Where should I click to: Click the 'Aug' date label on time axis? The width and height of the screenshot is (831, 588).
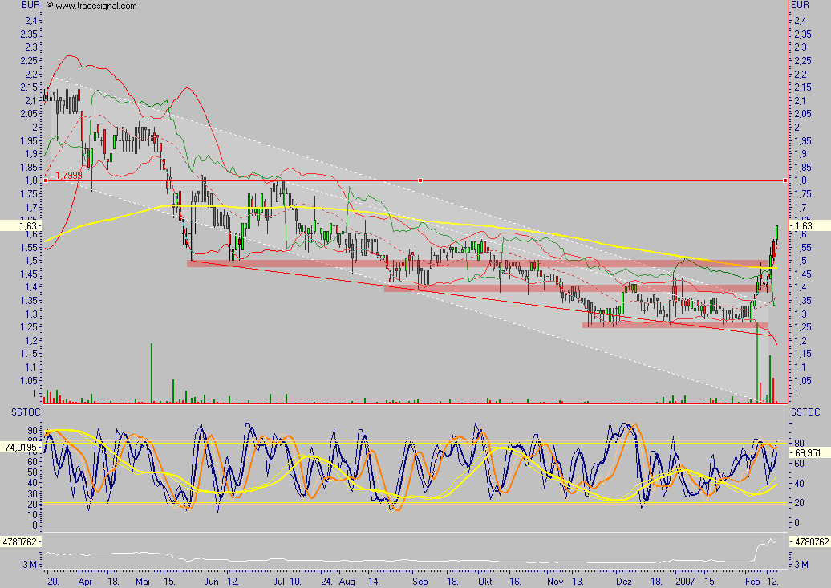(x=347, y=581)
